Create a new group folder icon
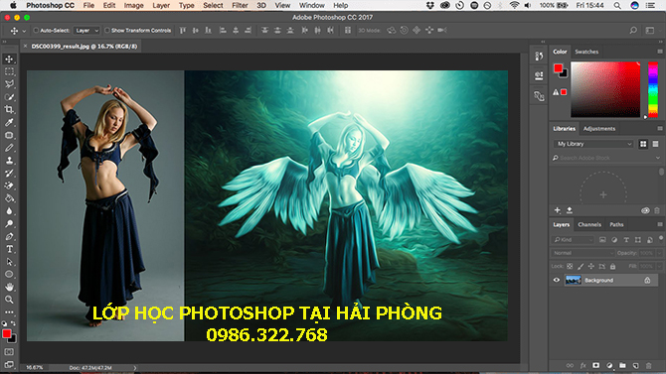 coord(622,365)
